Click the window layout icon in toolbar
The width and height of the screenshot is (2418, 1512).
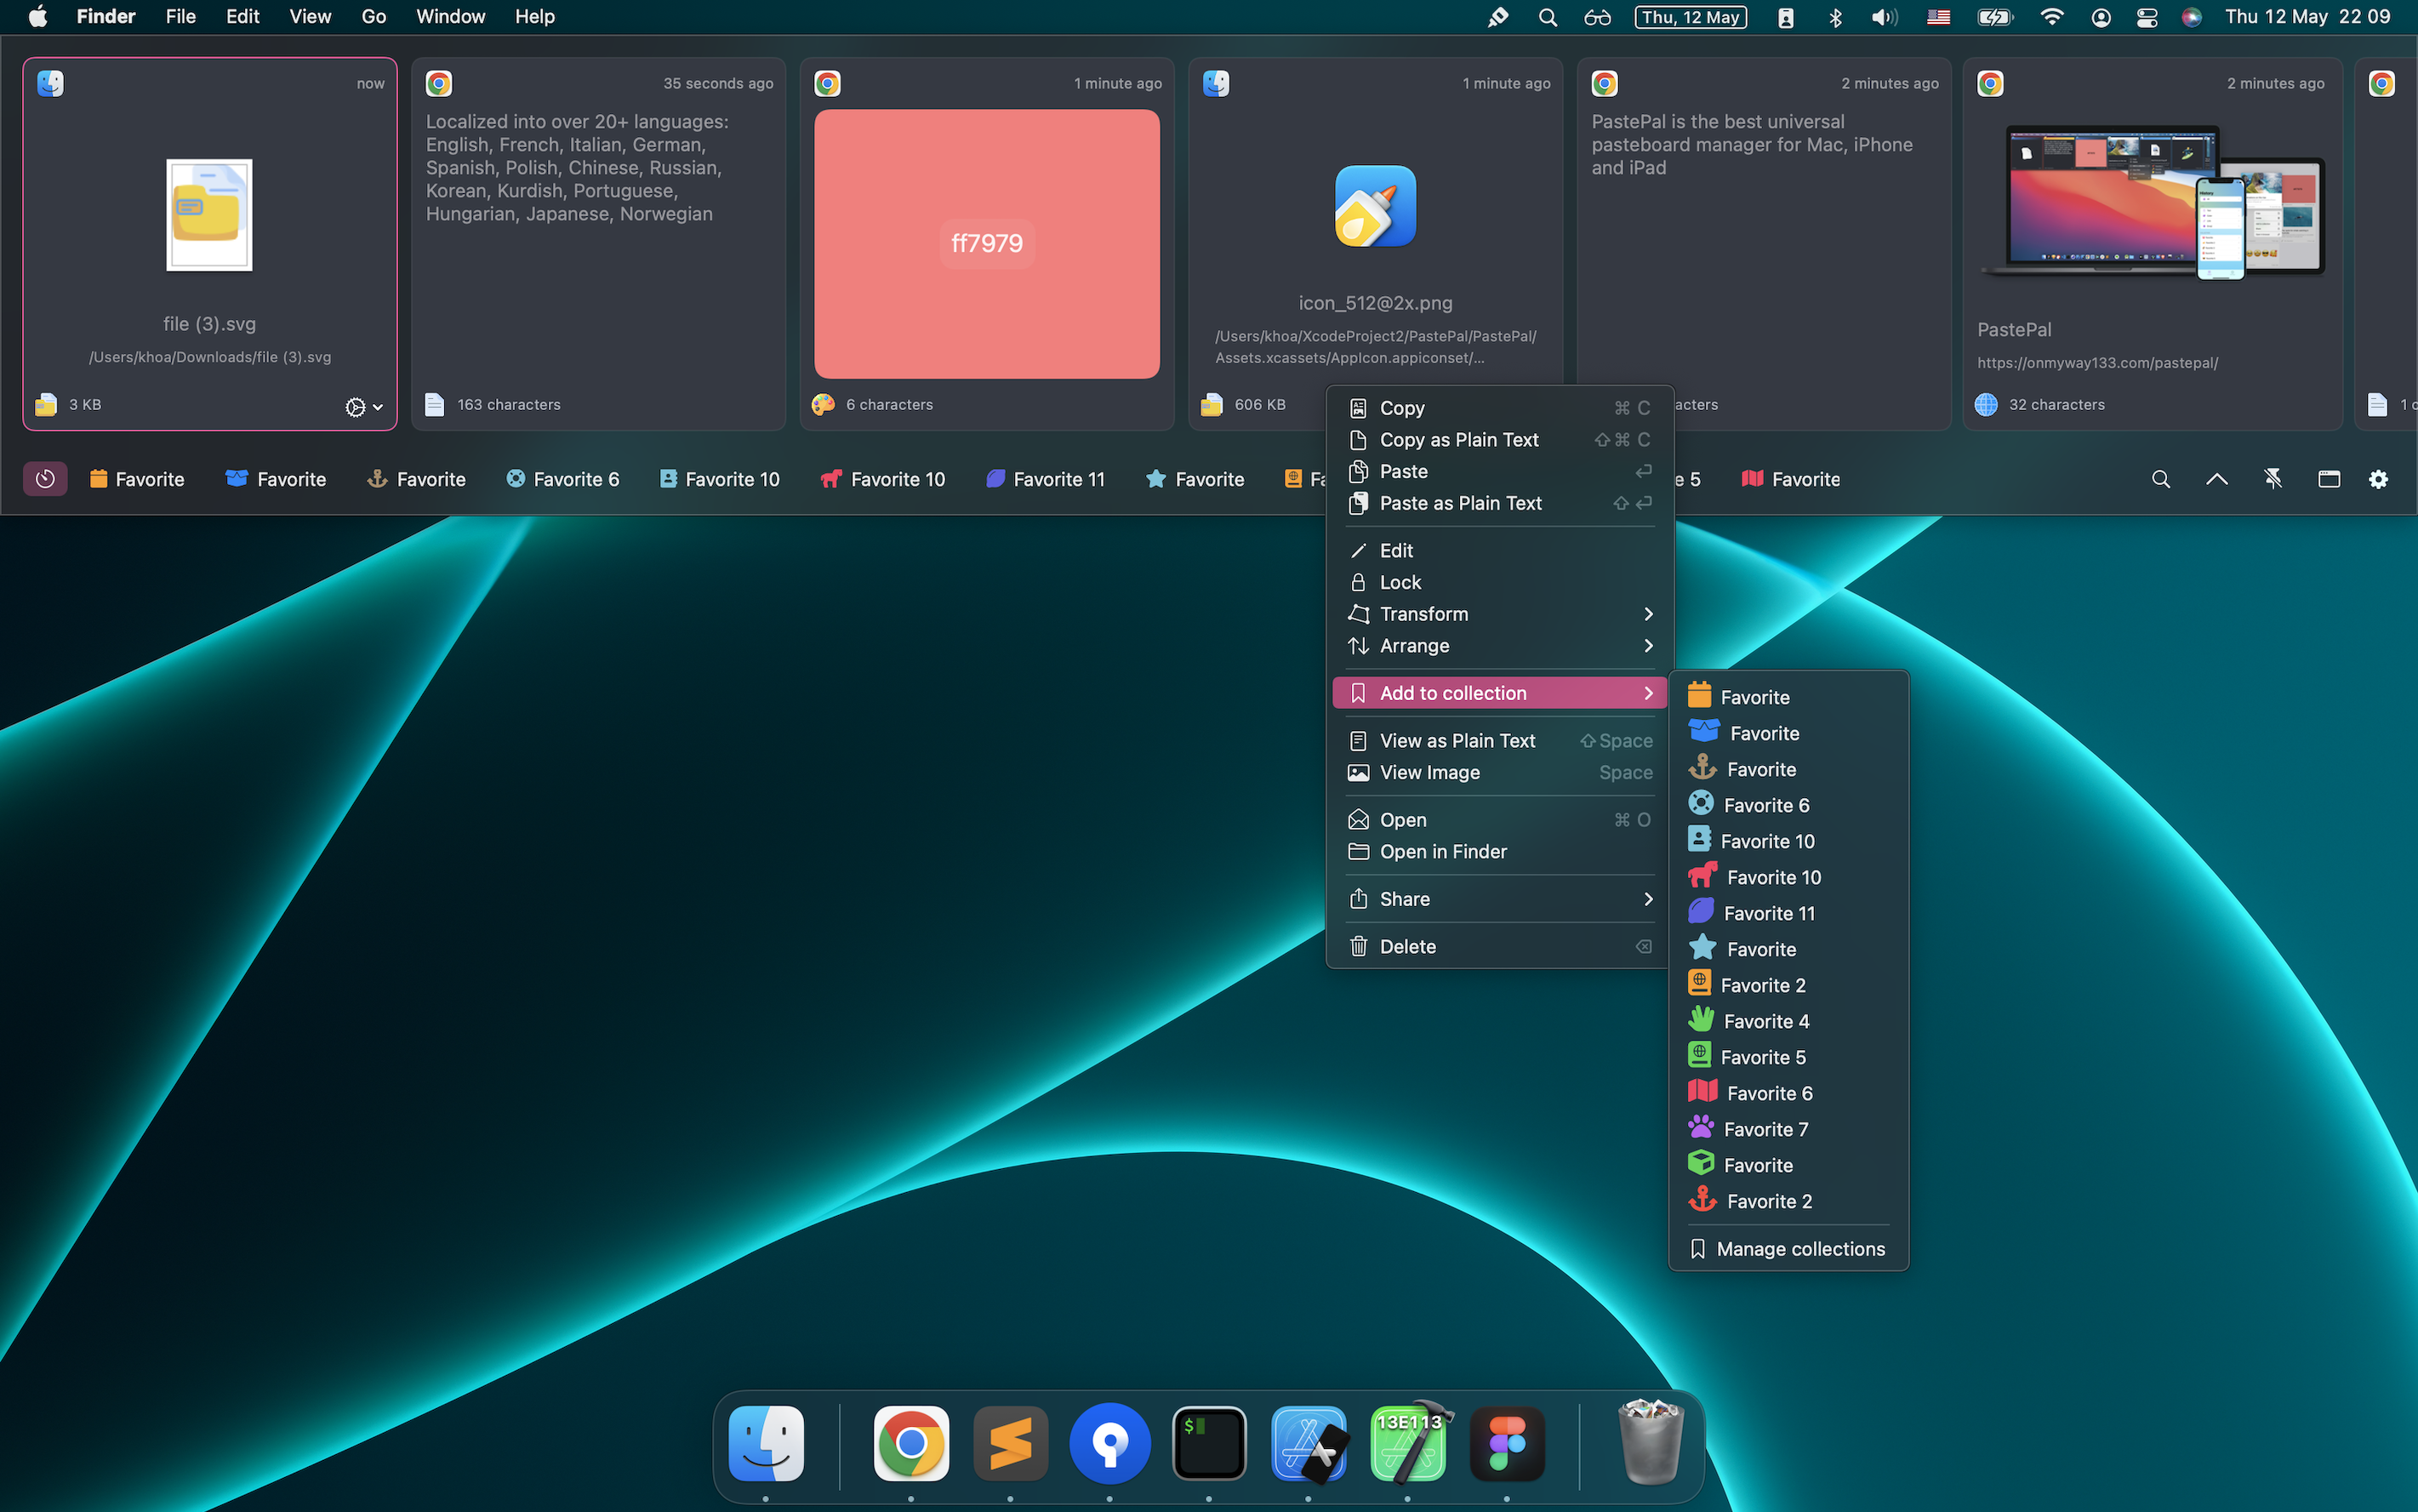[x=2328, y=479]
